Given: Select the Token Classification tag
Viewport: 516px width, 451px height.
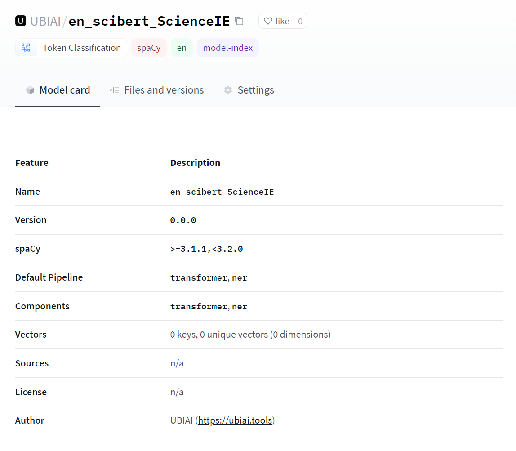Looking at the screenshot, I should (x=81, y=48).
